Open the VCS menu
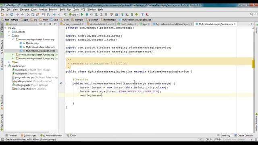 pyautogui.click(x=83, y=10)
